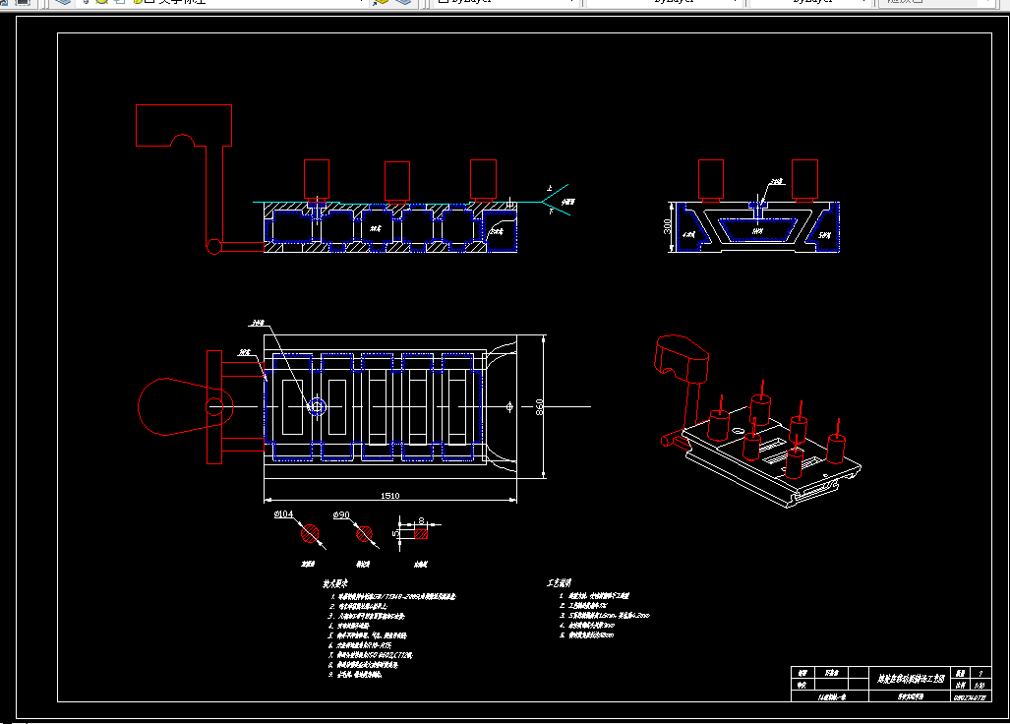
Task: Select the Ø90 diameter label
Action: click(x=341, y=514)
